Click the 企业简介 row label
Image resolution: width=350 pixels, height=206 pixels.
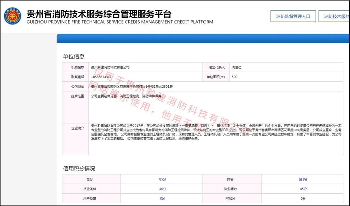(78, 128)
